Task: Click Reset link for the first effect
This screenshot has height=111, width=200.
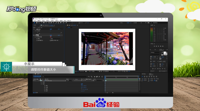Action: (51, 29)
